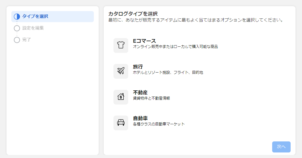Jump to the 完了 step label

pos(26,40)
